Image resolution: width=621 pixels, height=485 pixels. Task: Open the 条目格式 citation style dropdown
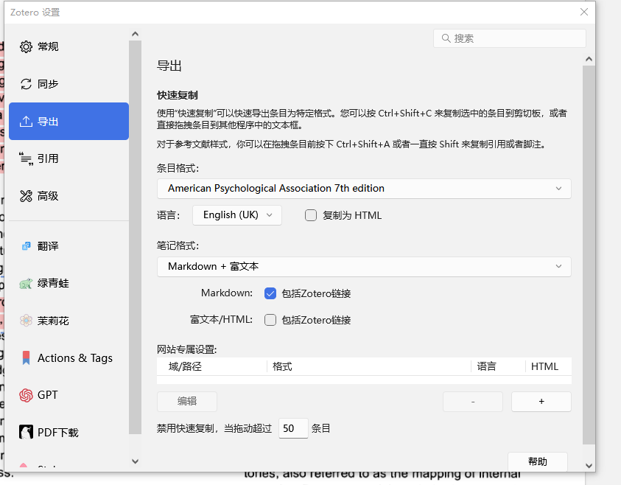[x=364, y=188]
